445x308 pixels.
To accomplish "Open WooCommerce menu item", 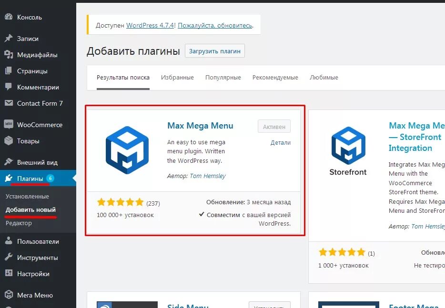I will (x=40, y=125).
